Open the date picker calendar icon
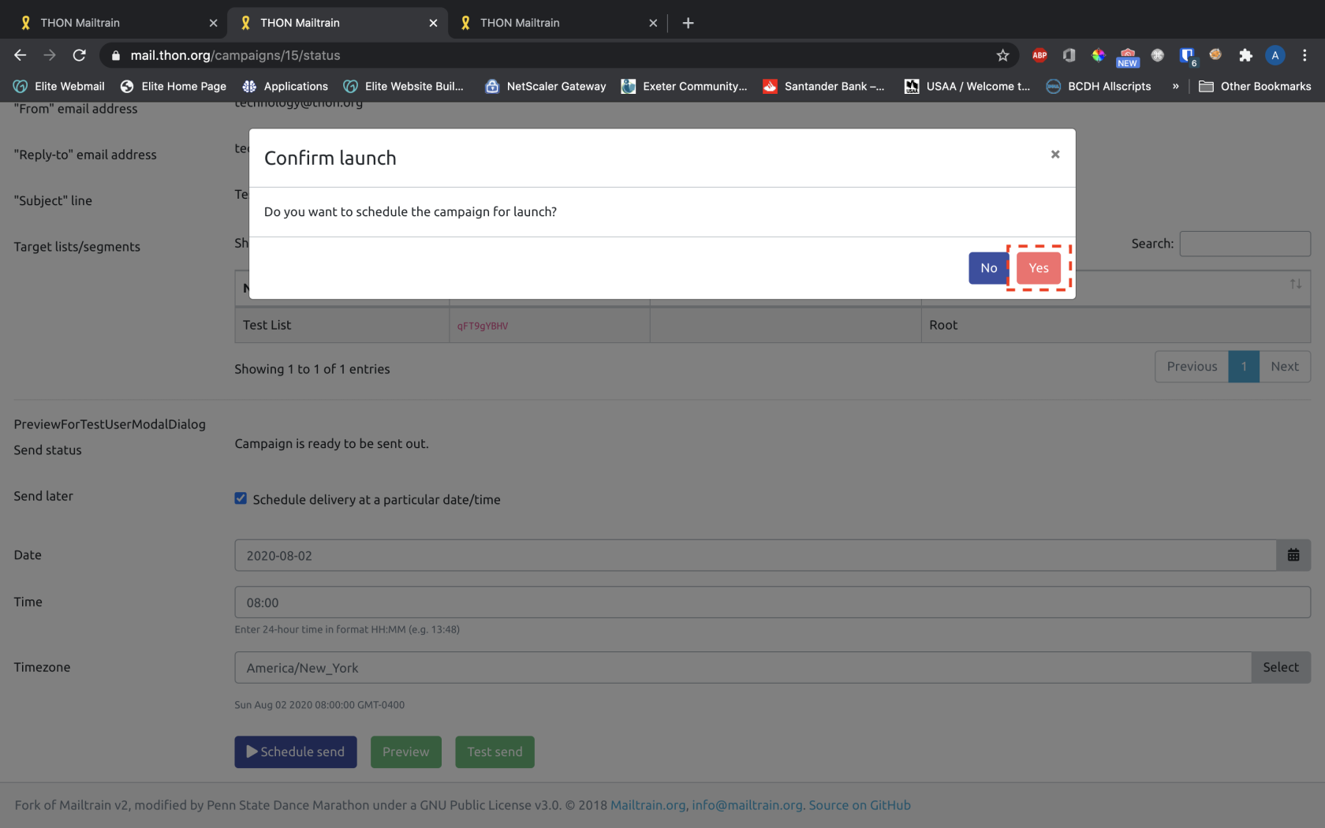Screen dimensions: 1325x828 (x=1293, y=555)
